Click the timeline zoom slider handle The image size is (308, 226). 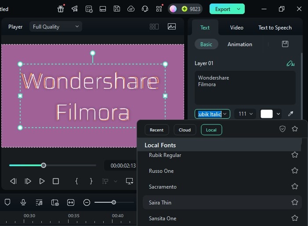[x=114, y=202]
